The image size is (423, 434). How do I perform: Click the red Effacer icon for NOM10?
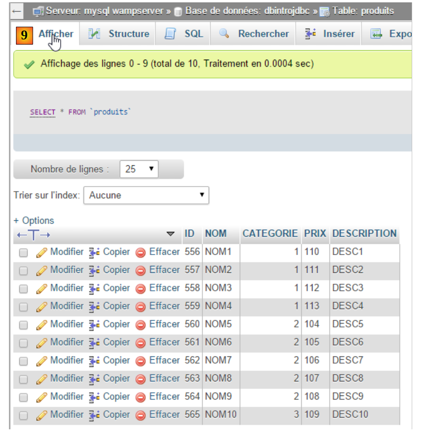tap(141, 415)
